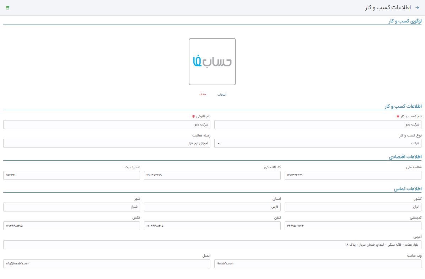The width and height of the screenshot is (425, 279).
Task: Click the red حذف link under logo
Action: 203,94
